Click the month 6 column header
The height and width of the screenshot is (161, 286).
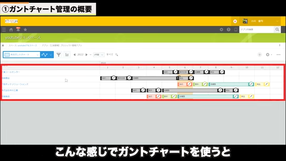185,68
